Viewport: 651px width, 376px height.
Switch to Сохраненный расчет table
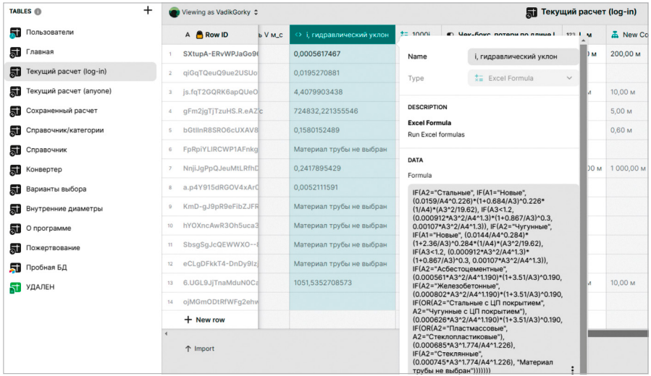62,111
